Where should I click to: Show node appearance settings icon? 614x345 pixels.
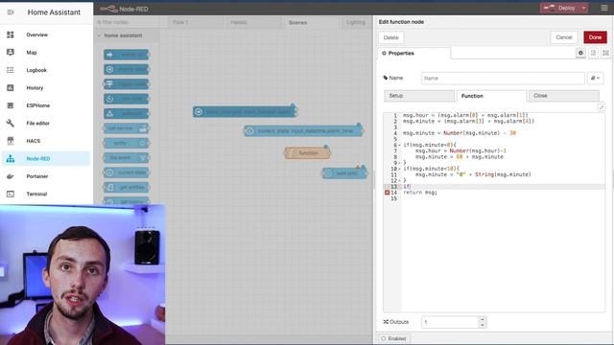(x=605, y=53)
